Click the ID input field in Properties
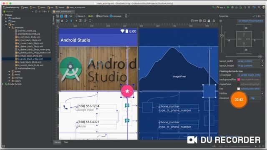The width and height of the screenshot is (267, 150). coord(250,21)
